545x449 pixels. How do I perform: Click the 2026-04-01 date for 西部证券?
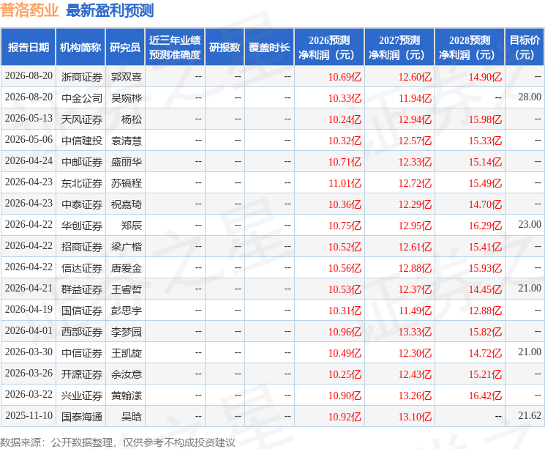(29, 330)
